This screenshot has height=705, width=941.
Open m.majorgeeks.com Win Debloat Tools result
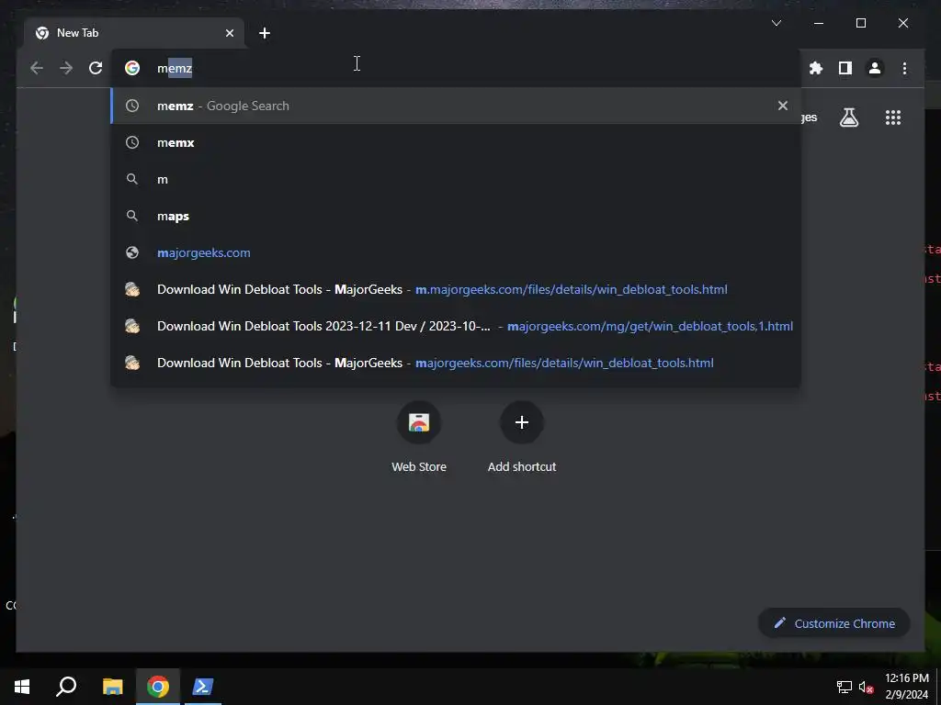[x=456, y=289]
